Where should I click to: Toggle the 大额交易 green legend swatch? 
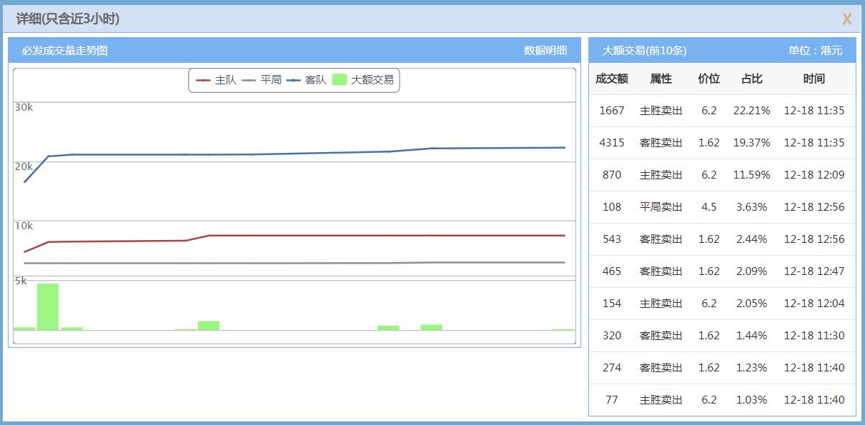340,80
